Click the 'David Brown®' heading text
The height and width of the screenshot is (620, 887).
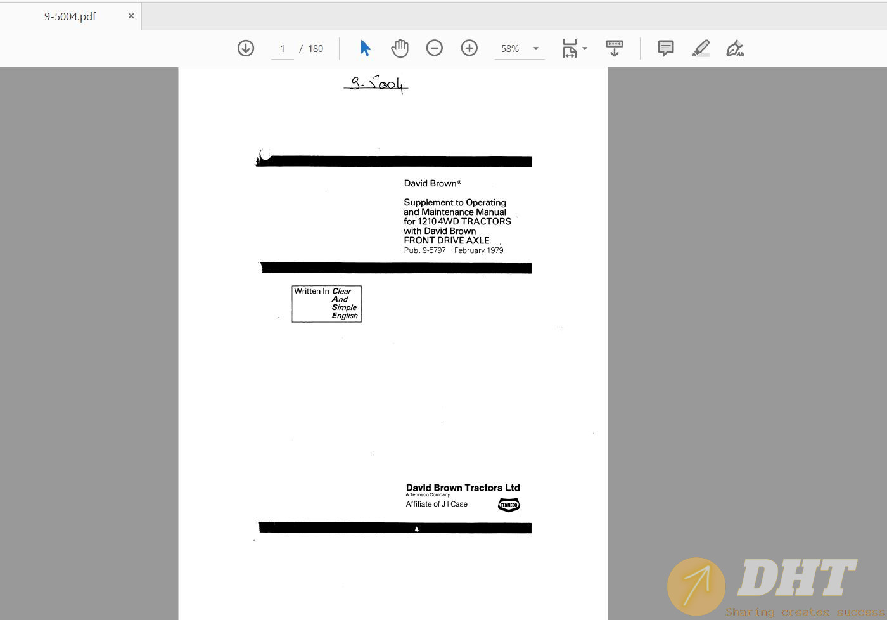coord(433,183)
